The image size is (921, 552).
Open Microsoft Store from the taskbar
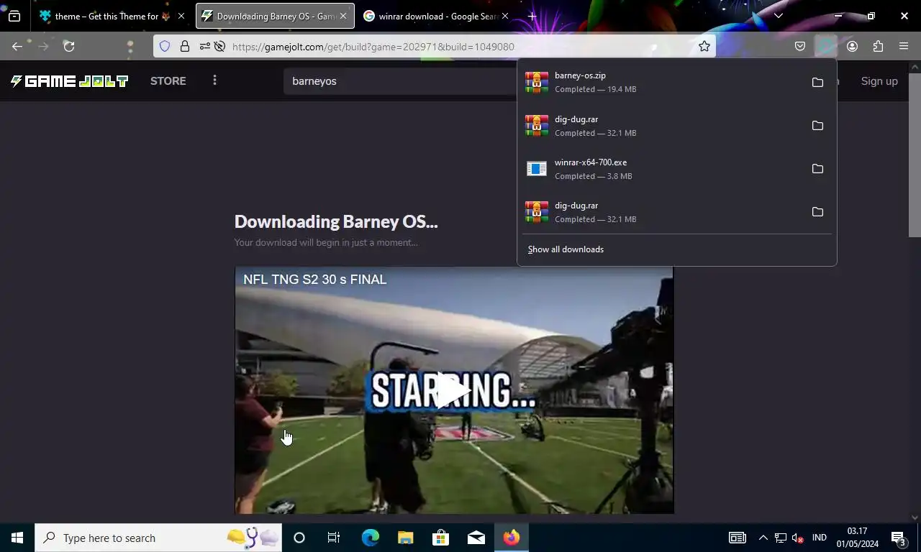pos(440,538)
